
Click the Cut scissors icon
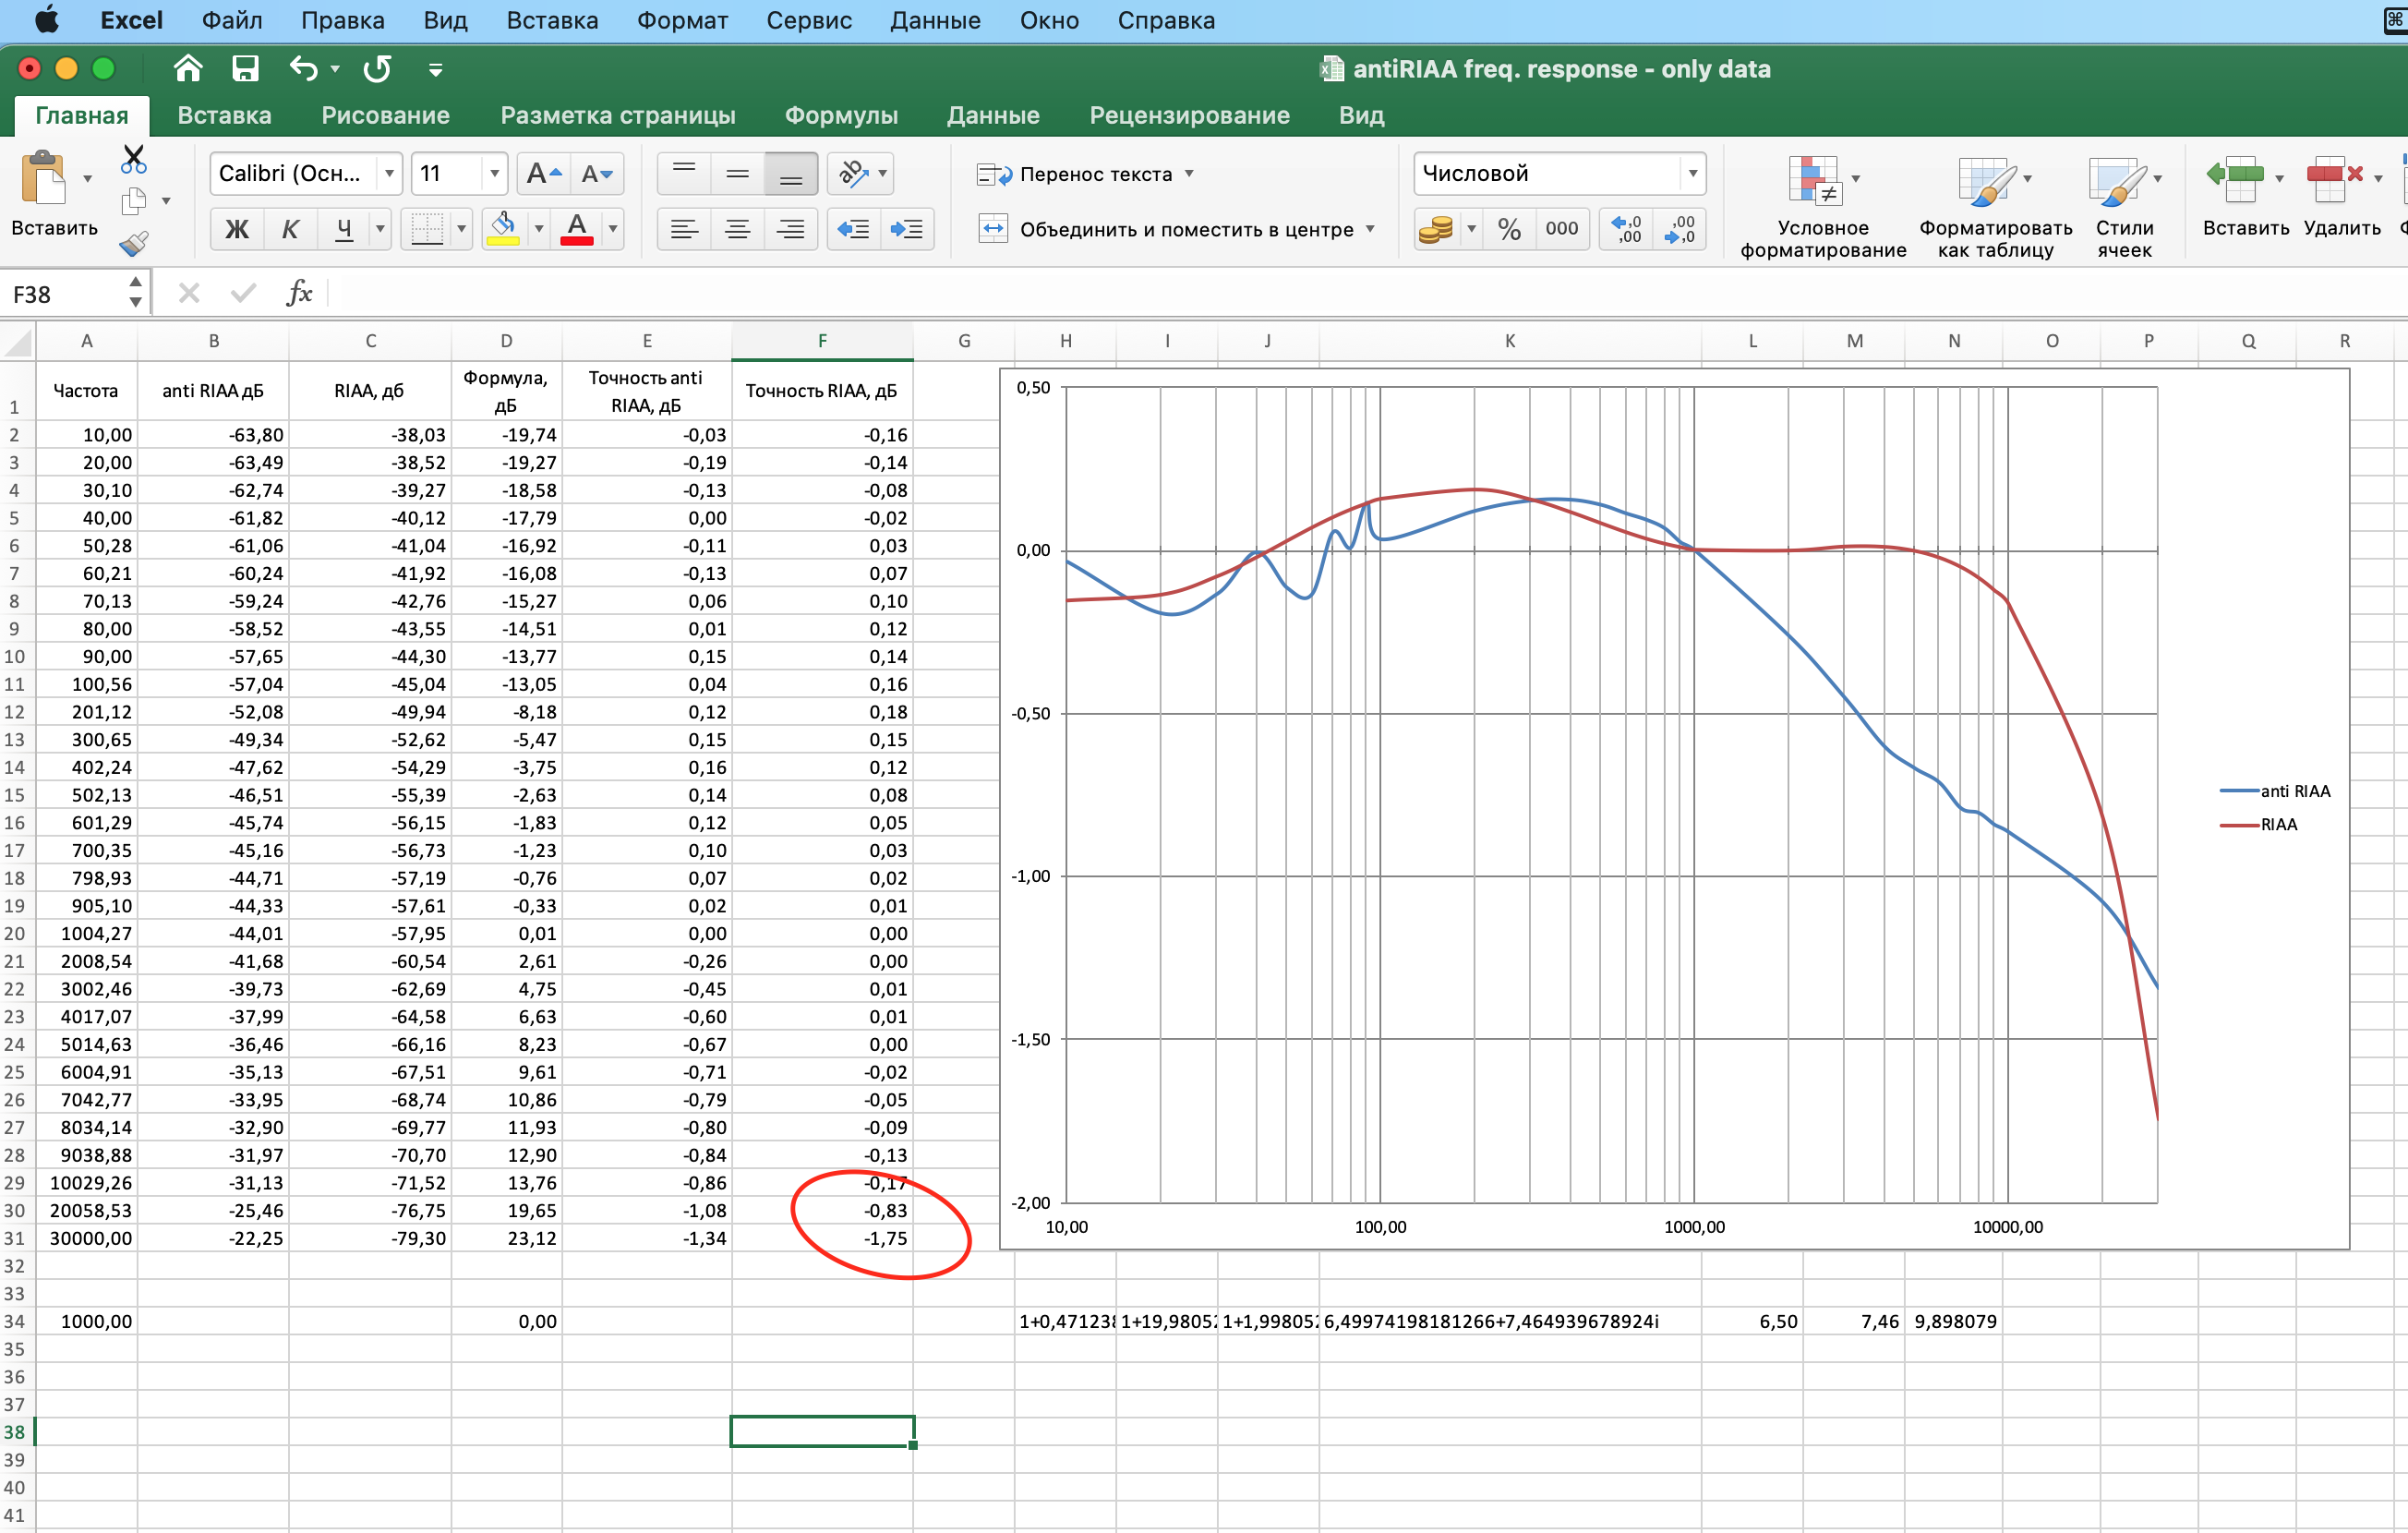pyautogui.click(x=133, y=160)
